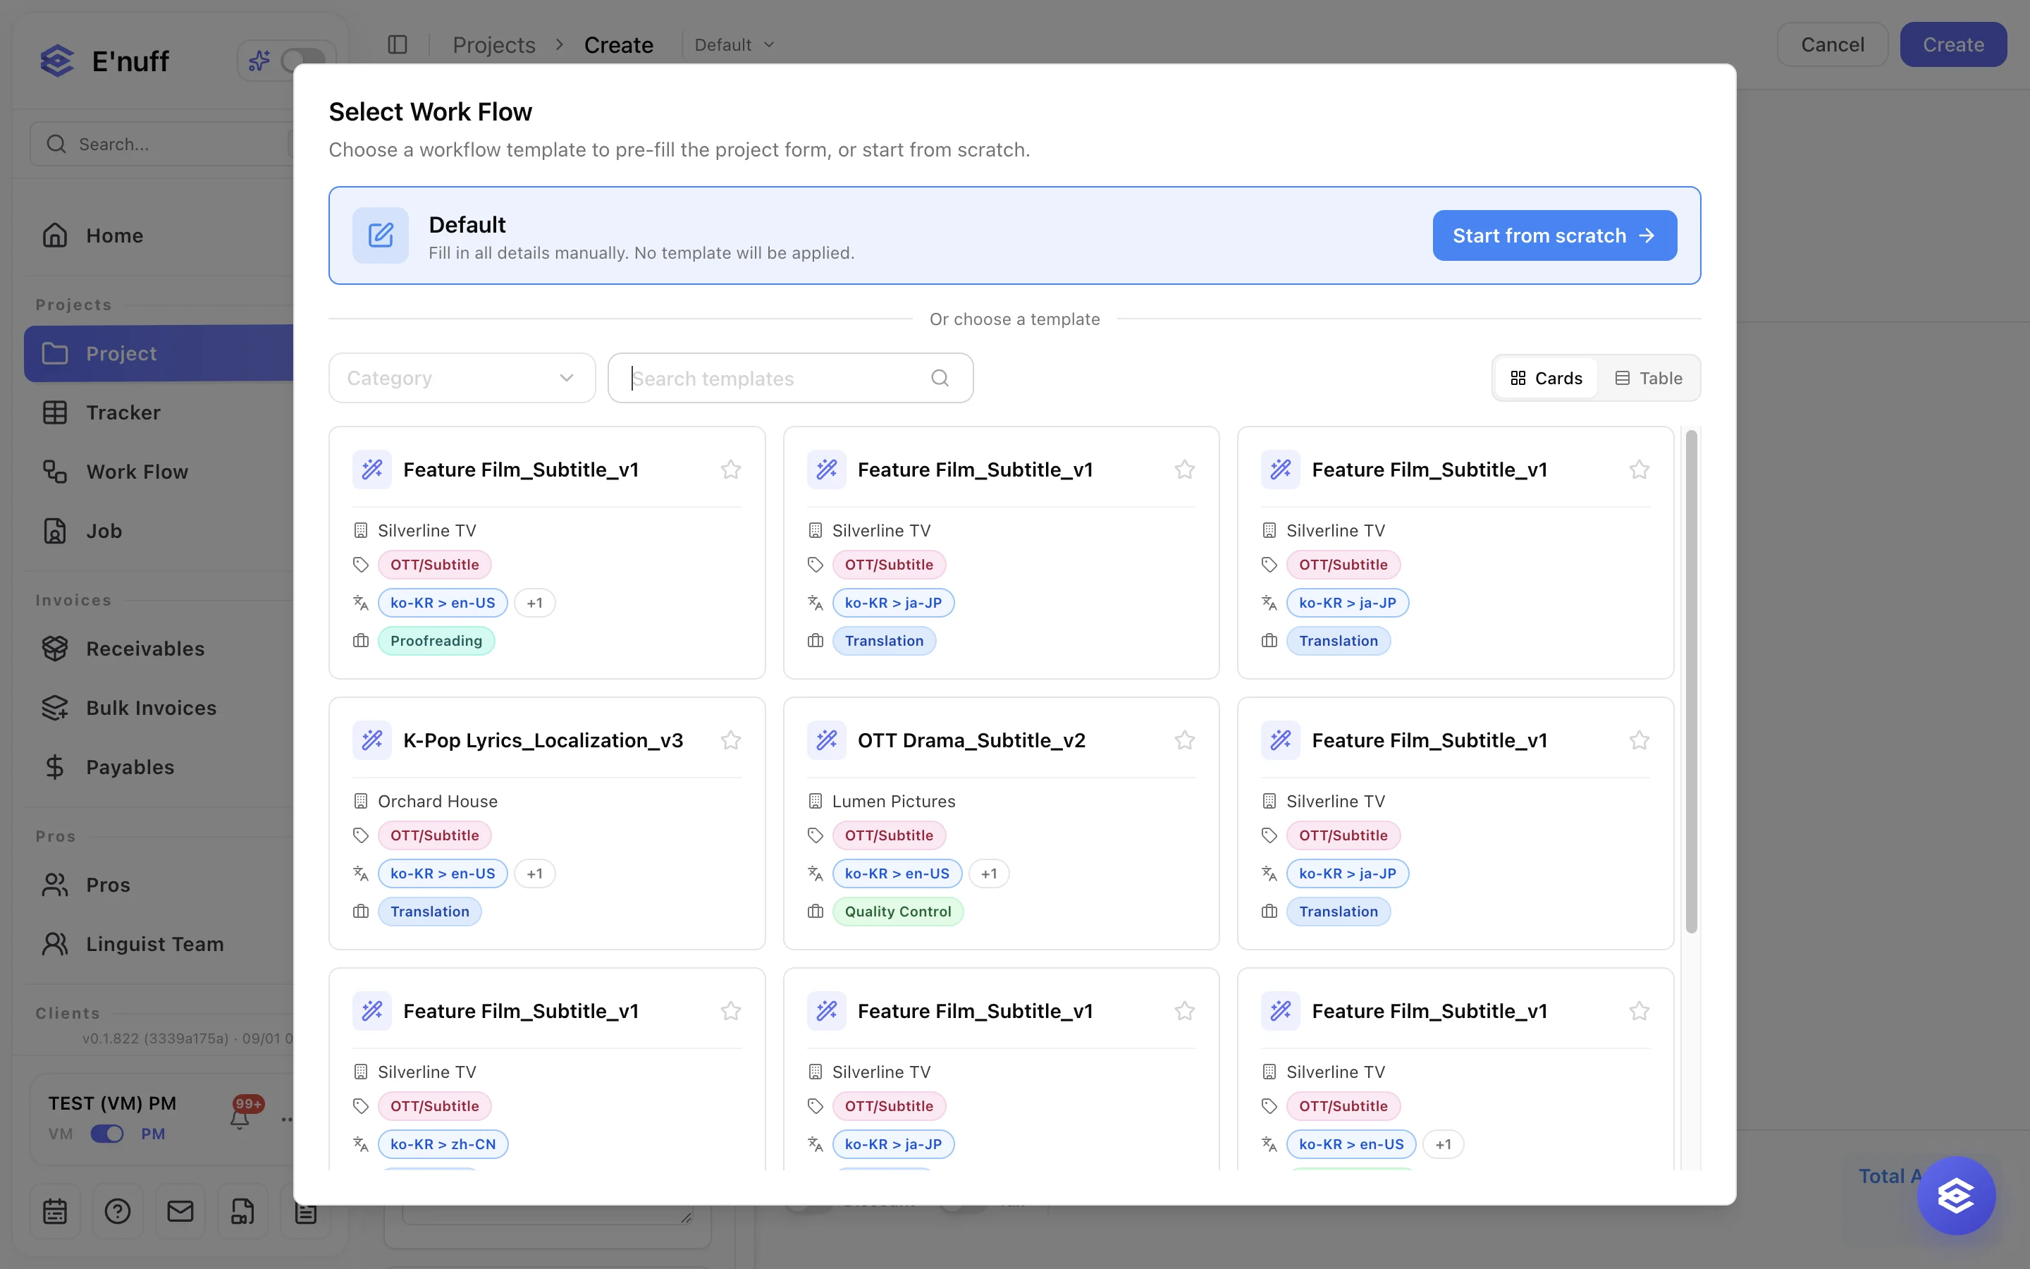This screenshot has width=2030, height=1269.
Task: Switch template view to Table
Action: click(x=1649, y=379)
